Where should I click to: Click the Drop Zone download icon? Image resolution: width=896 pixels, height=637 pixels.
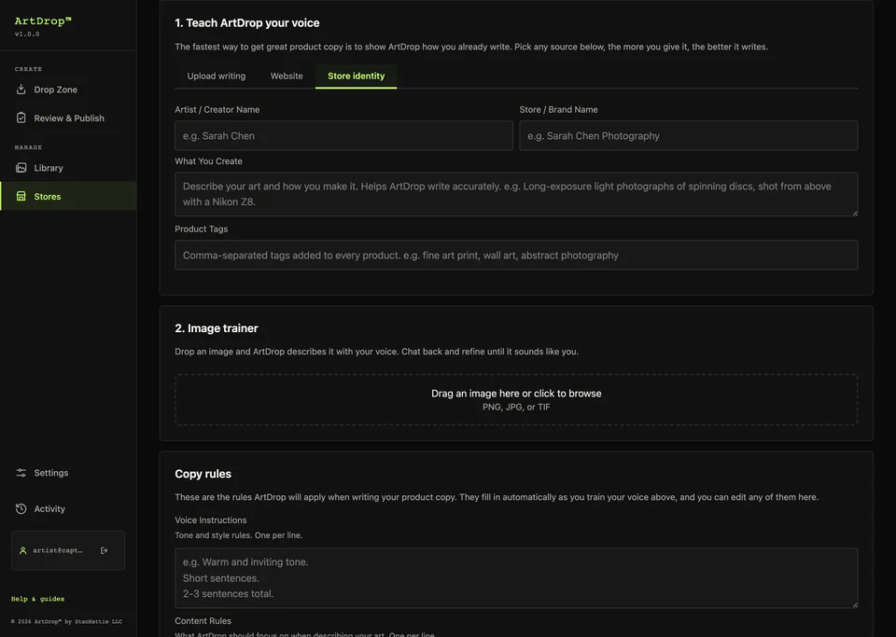21,89
